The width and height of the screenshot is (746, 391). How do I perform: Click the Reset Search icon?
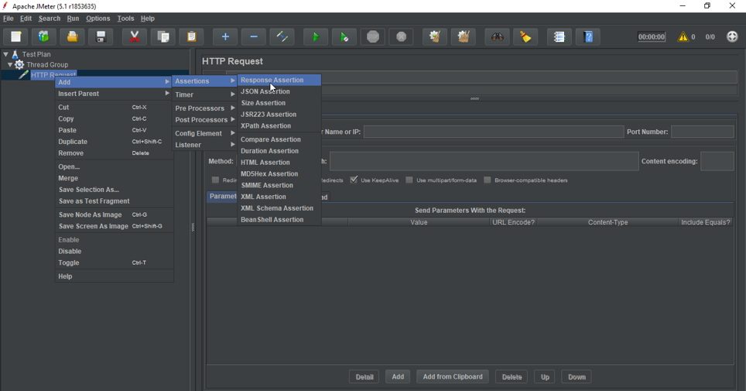click(x=525, y=36)
